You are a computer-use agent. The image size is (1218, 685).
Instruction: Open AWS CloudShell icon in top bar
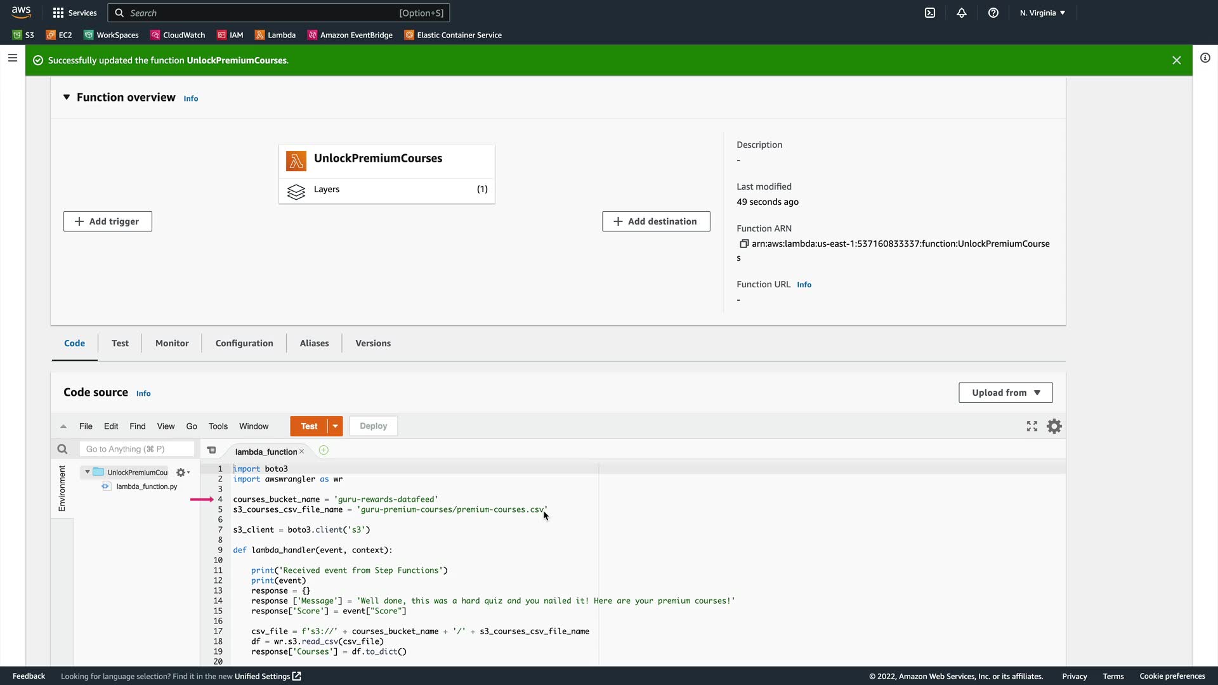[x=930, y=13]
